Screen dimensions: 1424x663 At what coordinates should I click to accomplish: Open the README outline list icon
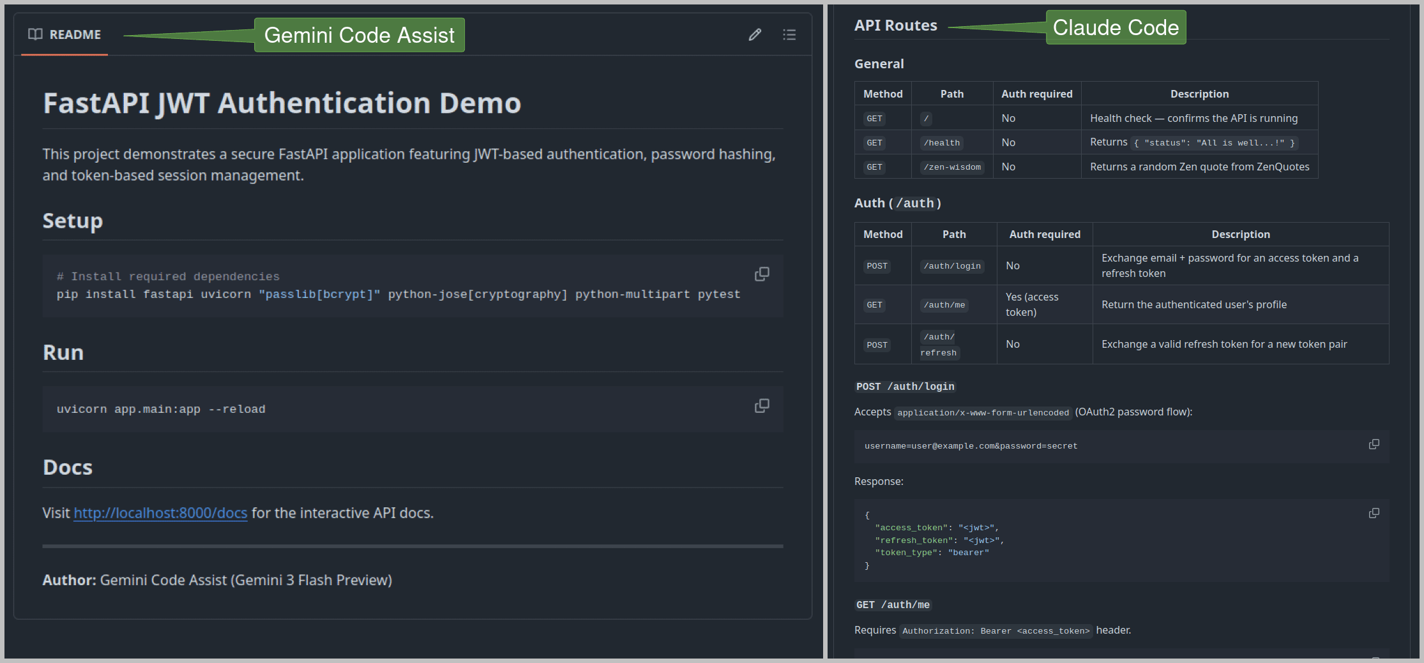[789, 34]
